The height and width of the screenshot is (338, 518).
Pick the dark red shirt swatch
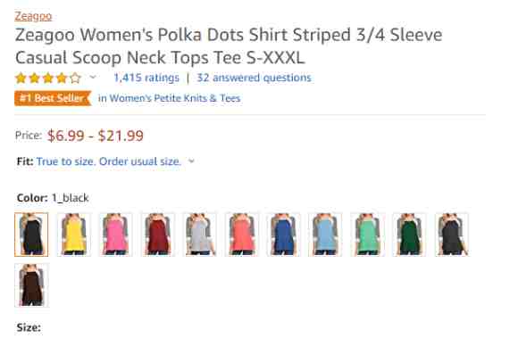(157, 235)
